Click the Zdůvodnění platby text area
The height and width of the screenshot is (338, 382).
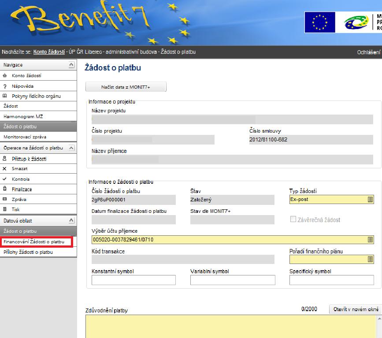(x=231, y=326)
